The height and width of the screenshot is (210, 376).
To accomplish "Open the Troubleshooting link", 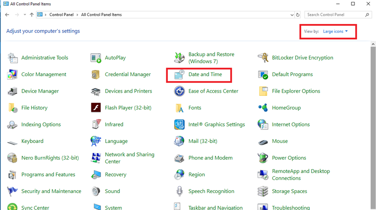I will pyautogui.click(x=291, y=208).
